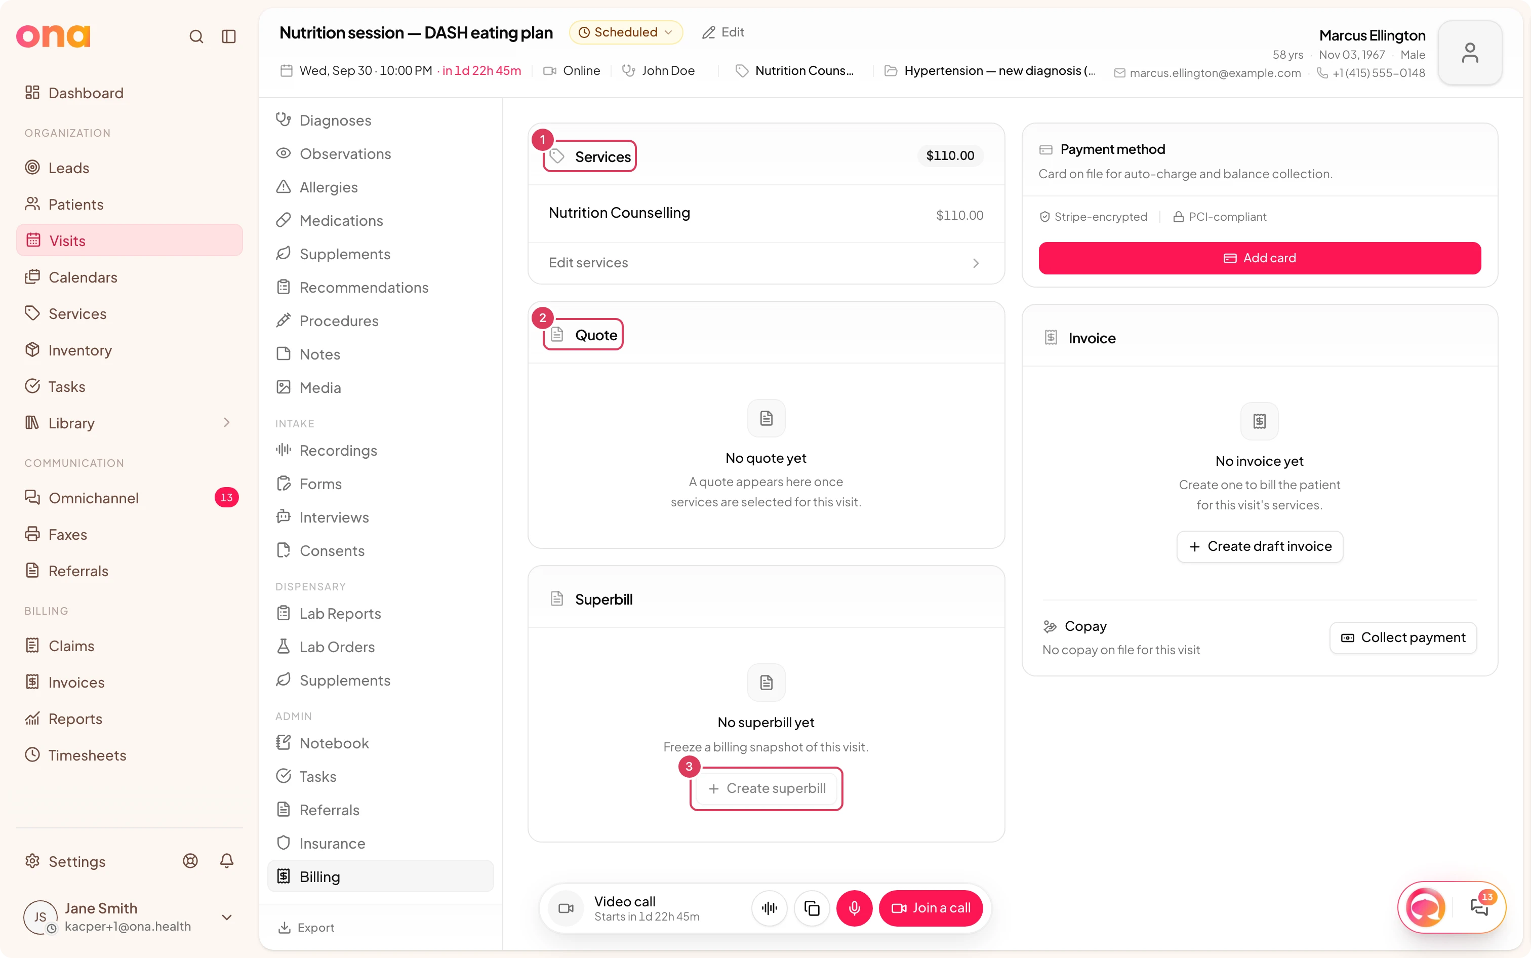Open Edit services row chevron

pos(976,263)
